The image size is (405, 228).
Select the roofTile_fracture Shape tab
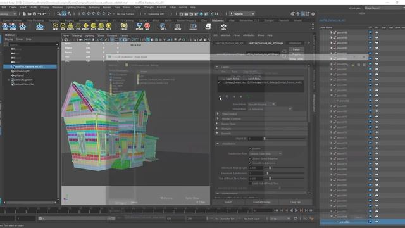tap(266, 43)
